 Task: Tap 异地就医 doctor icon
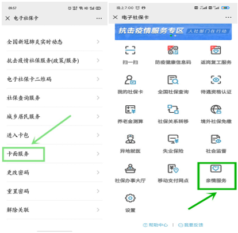pyautogui.click(x=130, y=139)
